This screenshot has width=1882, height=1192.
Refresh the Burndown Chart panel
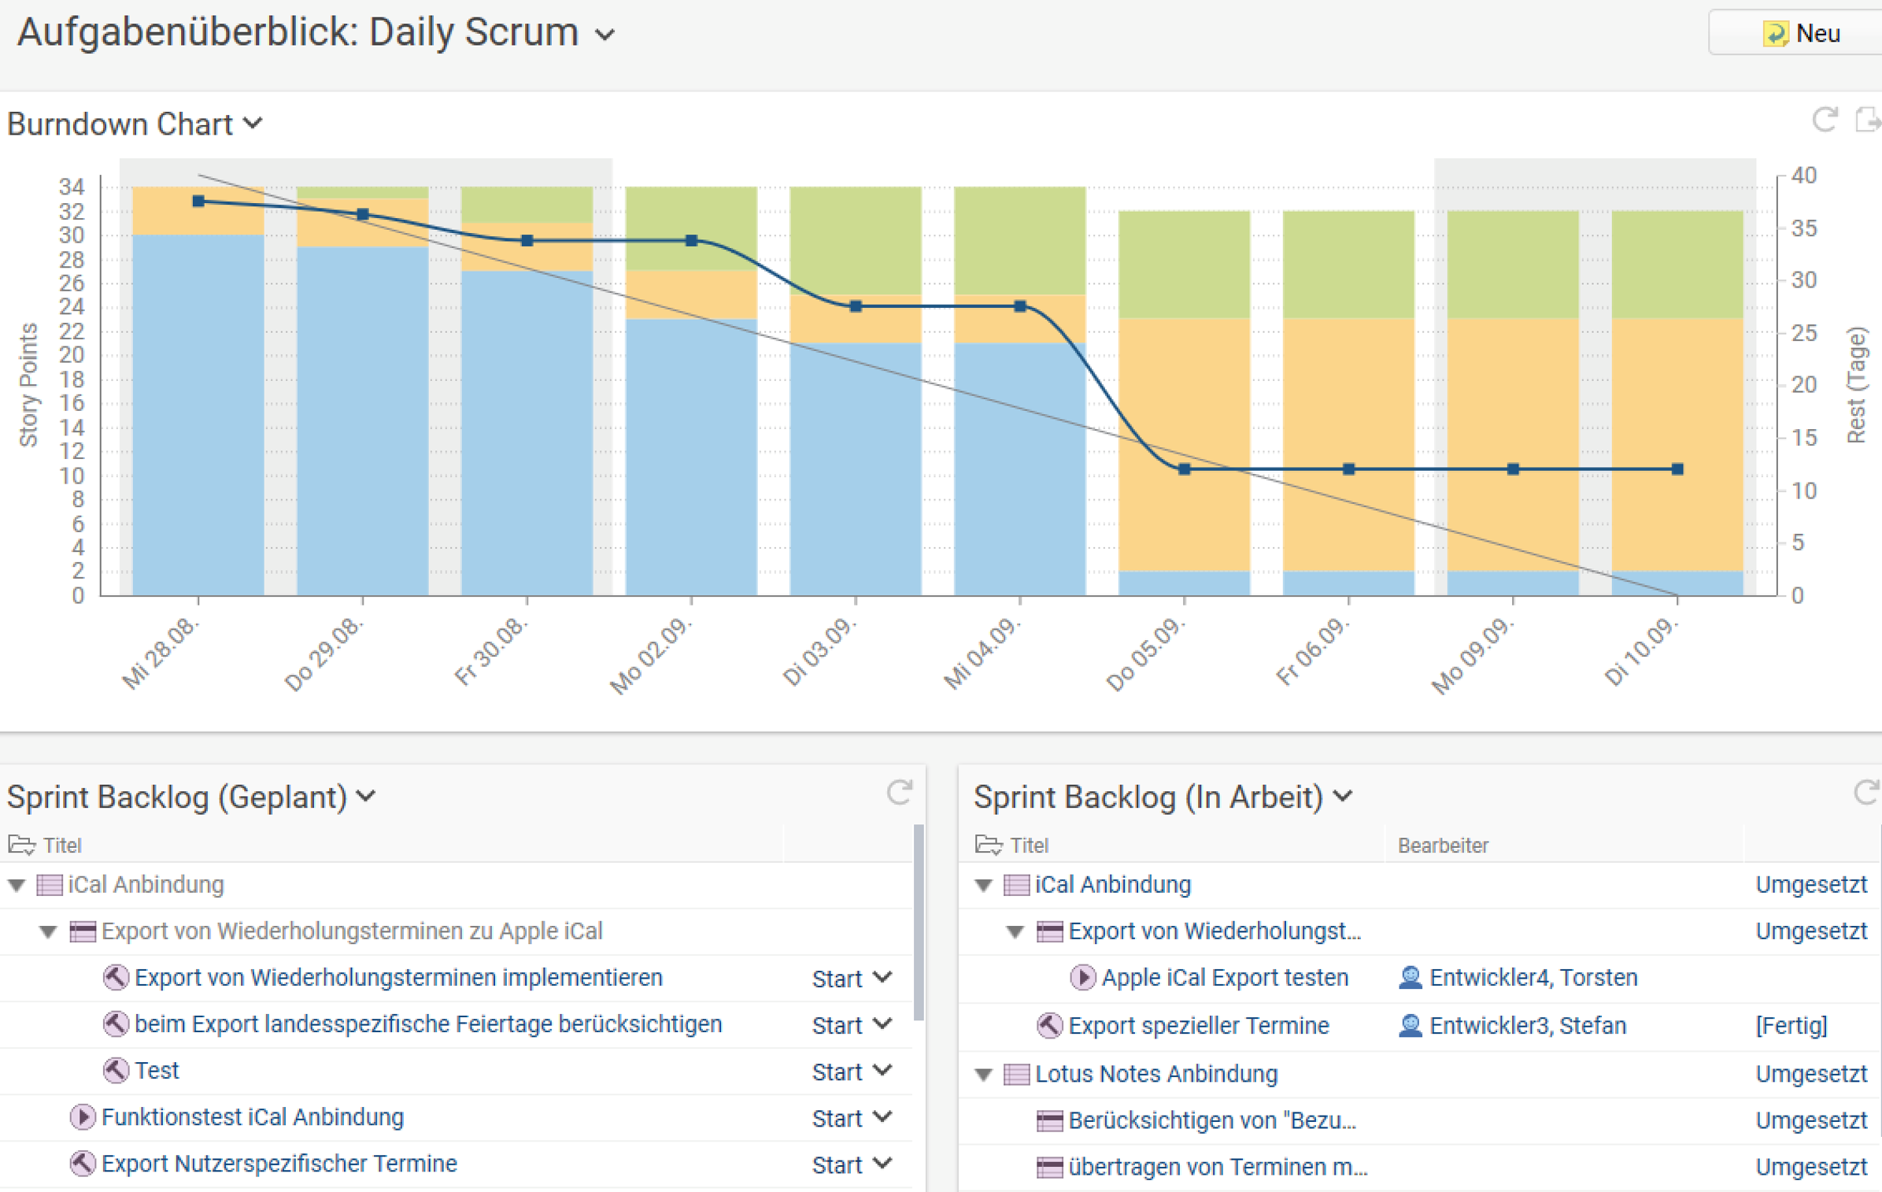tap(1825, 120)
